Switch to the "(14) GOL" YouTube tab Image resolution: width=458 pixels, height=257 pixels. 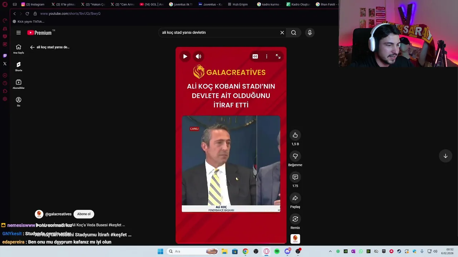point(152,4)
